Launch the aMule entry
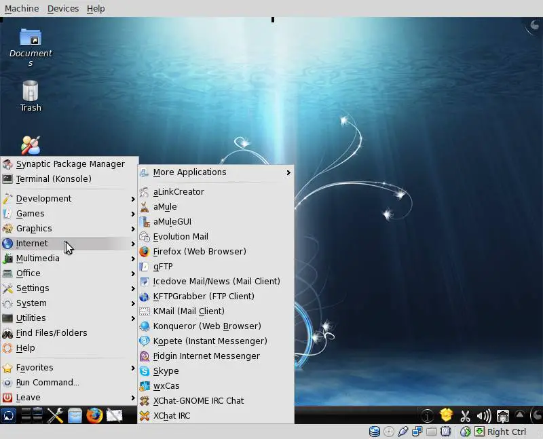Viewport: 543px width, 439px height. (x=216, y=207)
